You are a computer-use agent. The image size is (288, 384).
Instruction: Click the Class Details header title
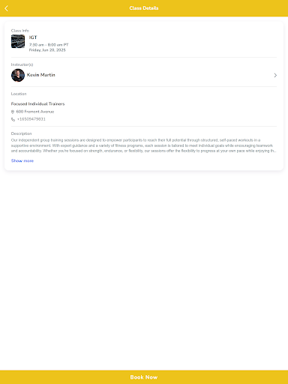[144, 8]
